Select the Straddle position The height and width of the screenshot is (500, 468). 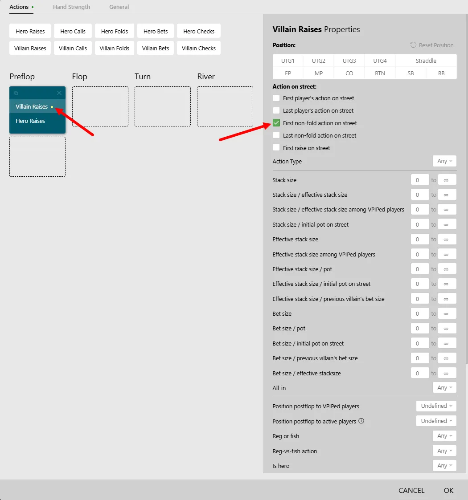426,61
